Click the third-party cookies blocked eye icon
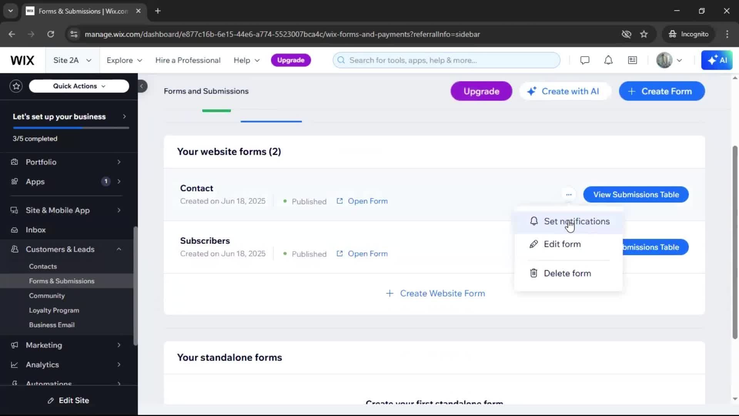Screen dimensions: 739x416 click(626, 34)
